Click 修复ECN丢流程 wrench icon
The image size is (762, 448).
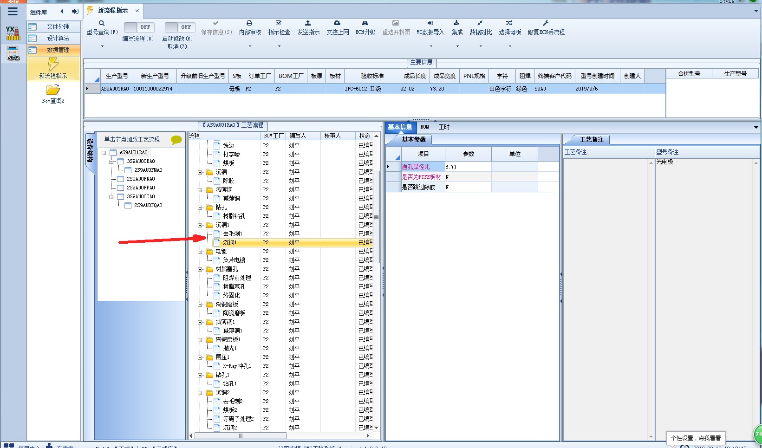546,23
